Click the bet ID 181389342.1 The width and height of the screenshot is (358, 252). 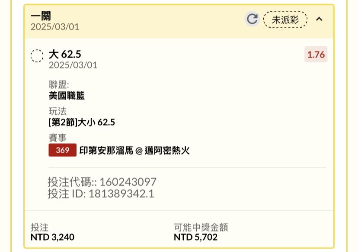121,194
